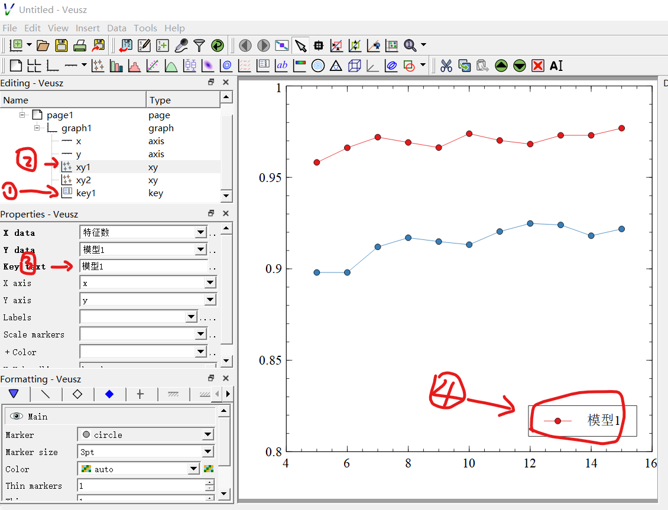668x510 pixels.
Task: Open the Data menu
Action: coord(116,28)
